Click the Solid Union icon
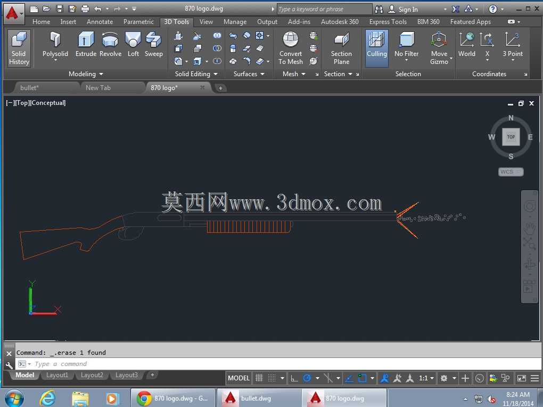 (217, 36)
